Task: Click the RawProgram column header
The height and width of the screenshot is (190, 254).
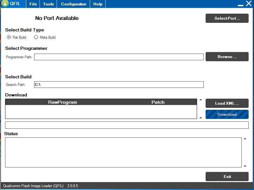Action: (x=63, y=102)
